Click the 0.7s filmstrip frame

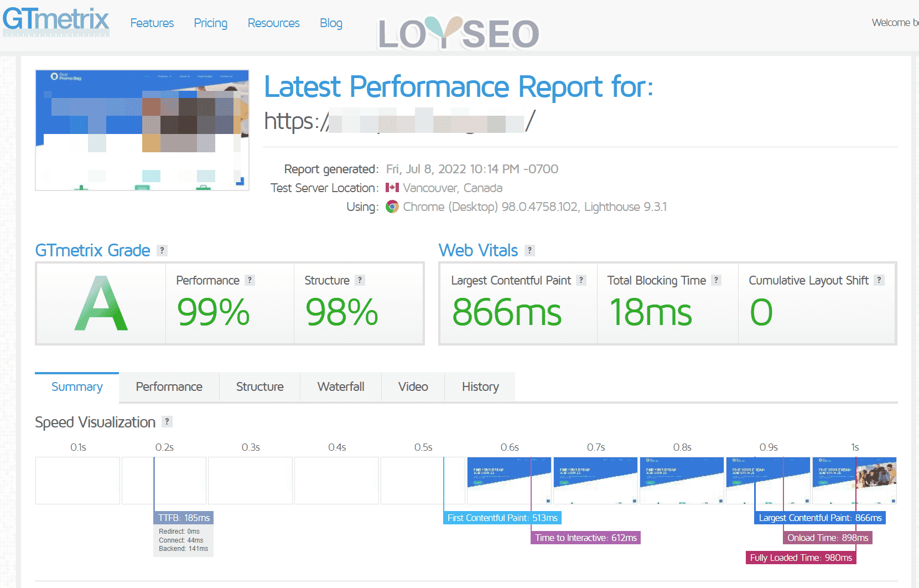(x=595, y=481)
